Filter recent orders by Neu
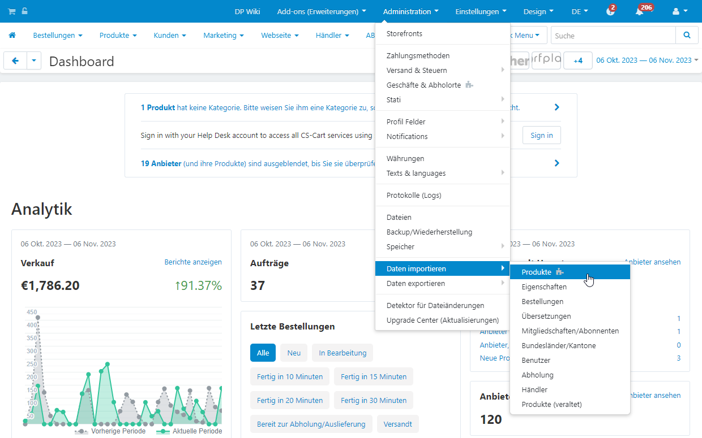 point(294,353)
